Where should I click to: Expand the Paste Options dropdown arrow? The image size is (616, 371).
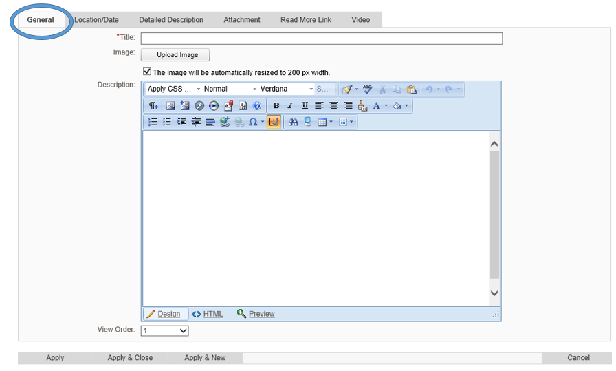pyautogui.click(x=357, y=89)
